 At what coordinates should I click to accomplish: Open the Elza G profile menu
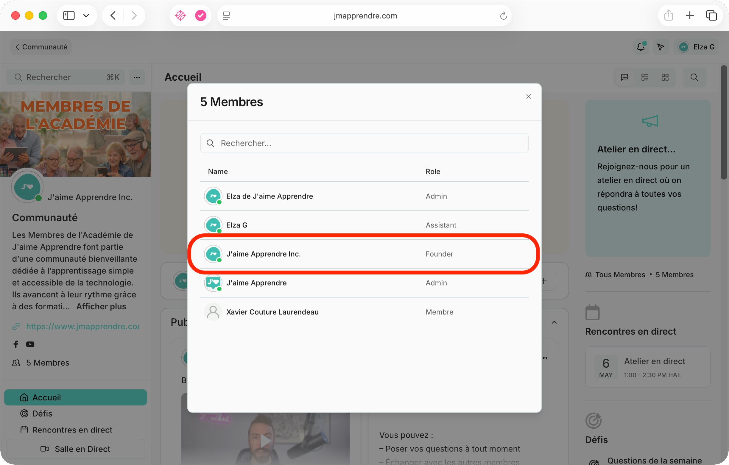coord(696,47)
